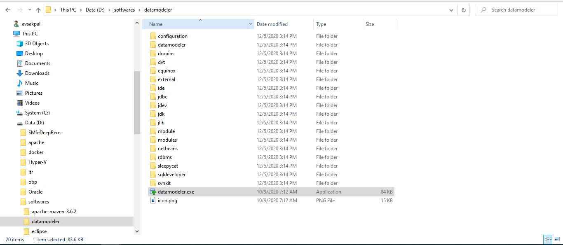Open Oracle folder in tree
This screenshot has width=563, height=245.
point(35,192)
